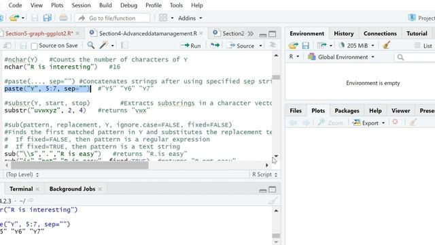
Task: Switch to the Connections tab
Action: click(x=380, y=33)
